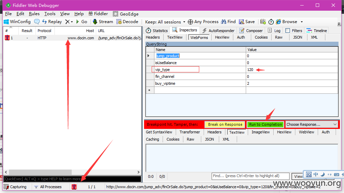
Task: Click the Decode toolbar icon
Action: click(x=119, y=22)
